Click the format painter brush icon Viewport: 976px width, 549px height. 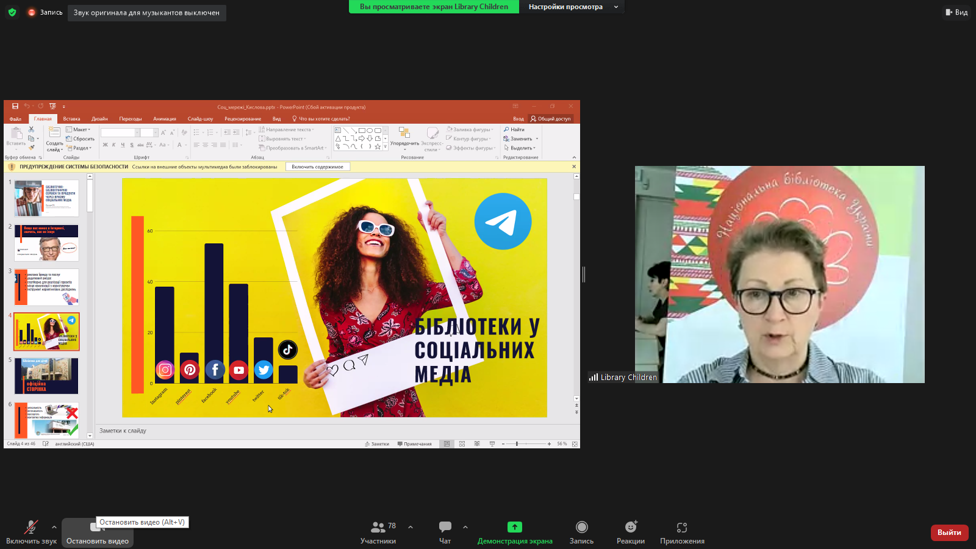click(31, 148)
